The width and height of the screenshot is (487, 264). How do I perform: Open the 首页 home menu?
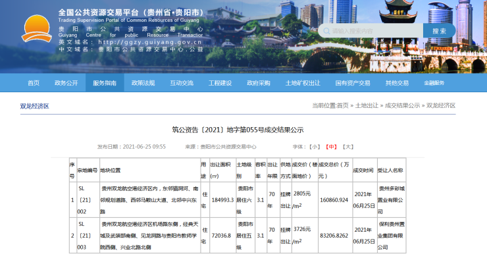tap(34, 83)
